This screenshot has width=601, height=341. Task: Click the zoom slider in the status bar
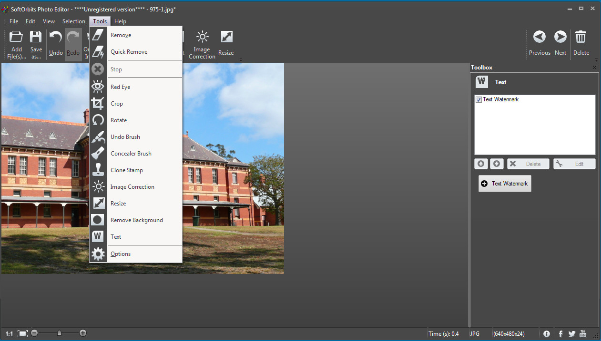[x=58, y=333]
